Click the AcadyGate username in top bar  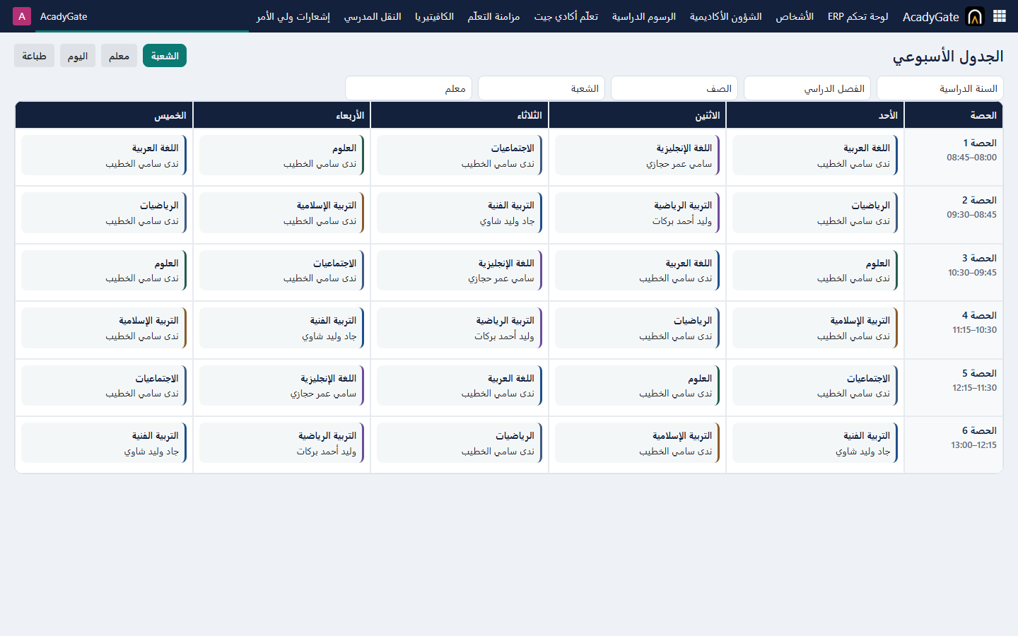(x=64, y=16)
